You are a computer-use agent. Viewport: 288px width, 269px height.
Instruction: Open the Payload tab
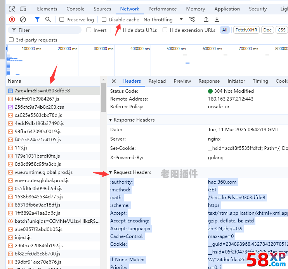(x=157, y=81)
